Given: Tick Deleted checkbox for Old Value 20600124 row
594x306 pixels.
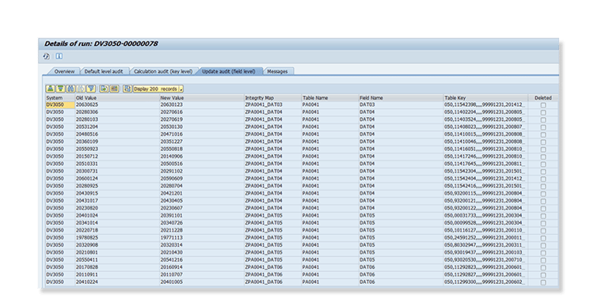Looking at the screenshot, I should click(x=543, y=179).
